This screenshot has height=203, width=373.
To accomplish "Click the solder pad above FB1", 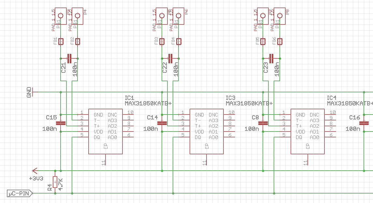I will (x=61, y=16).
